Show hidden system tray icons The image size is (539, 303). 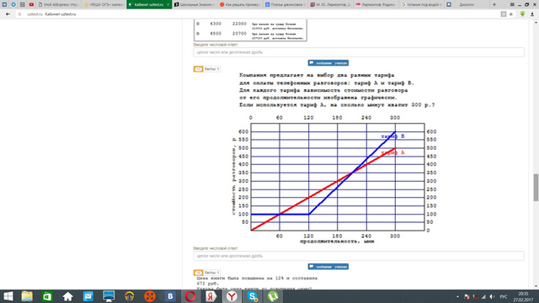(x=457, y=296)
